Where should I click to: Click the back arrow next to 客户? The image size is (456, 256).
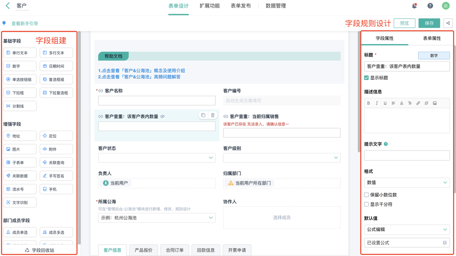point(8,6)
